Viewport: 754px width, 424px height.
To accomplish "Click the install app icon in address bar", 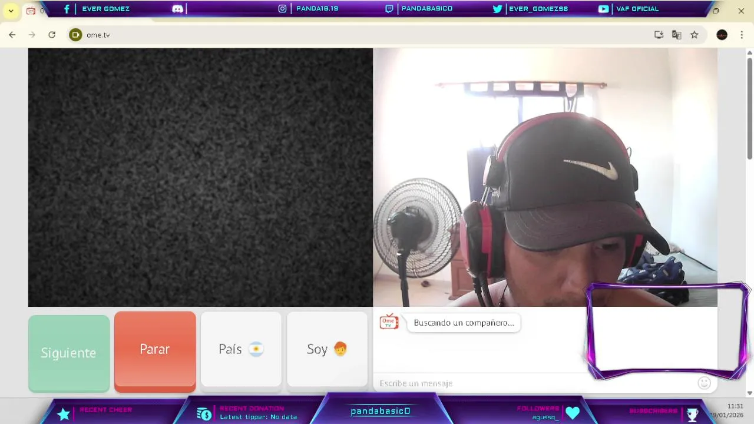I will point(659,35).
